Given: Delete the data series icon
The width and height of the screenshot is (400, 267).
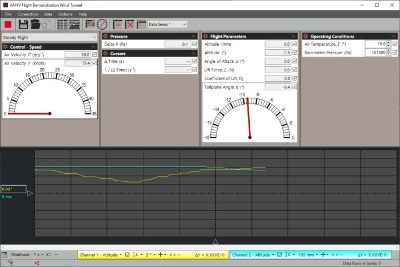Looking at the screenshot, I should click(130, 25).
